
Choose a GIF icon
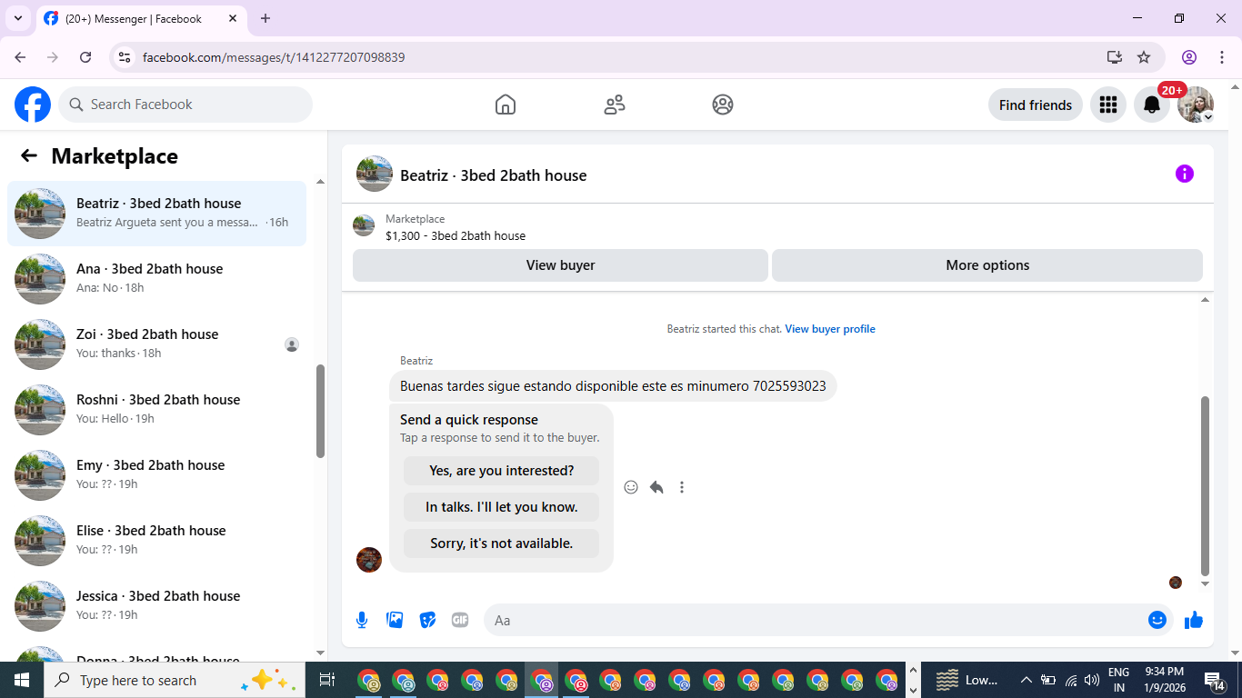click(460, 620)
